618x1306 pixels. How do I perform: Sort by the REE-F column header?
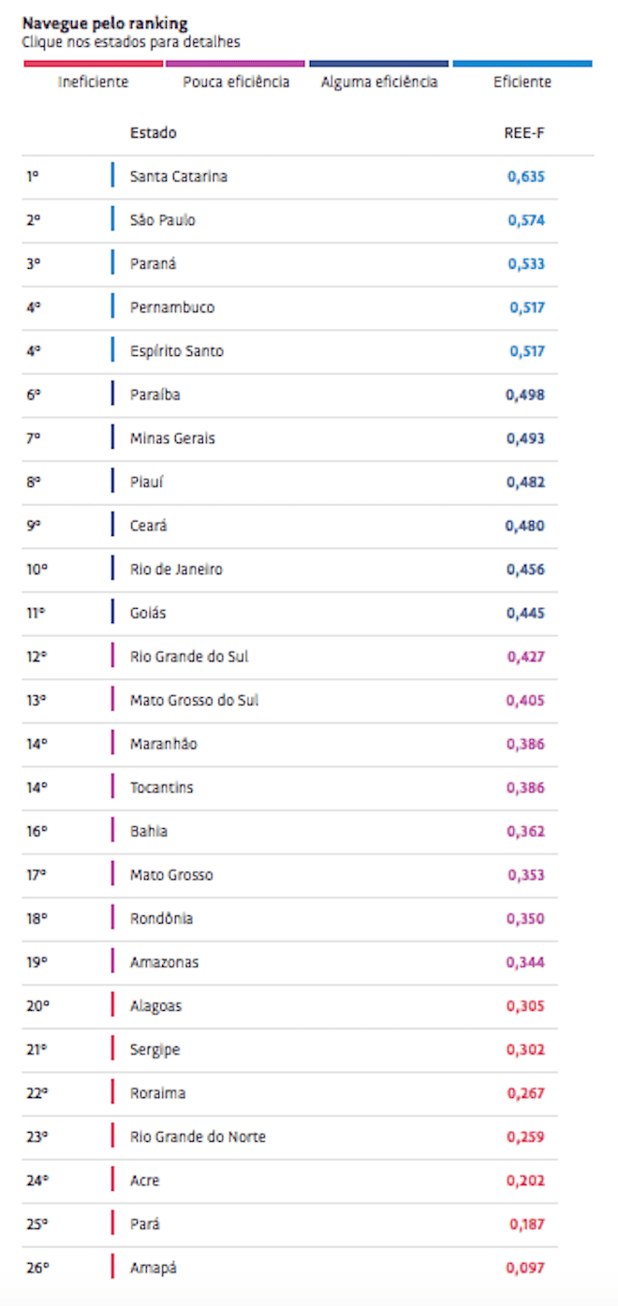(524, 133)
